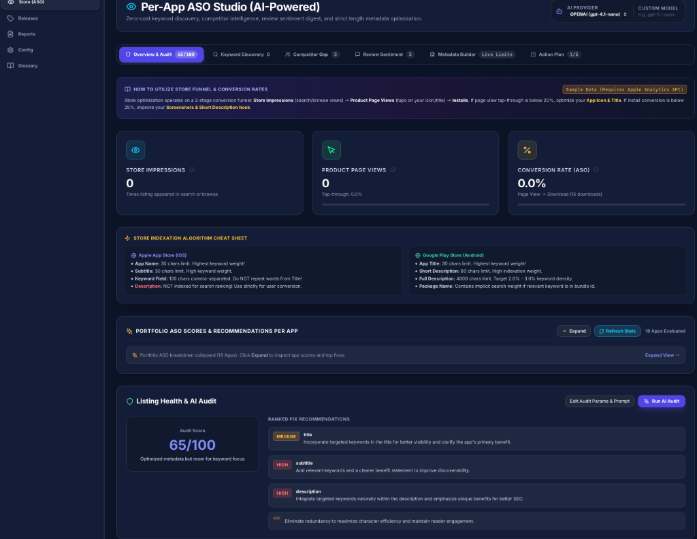This screenshot has height=539, width=697.
Task: Run the AI Audit
Action: (661, 402)
